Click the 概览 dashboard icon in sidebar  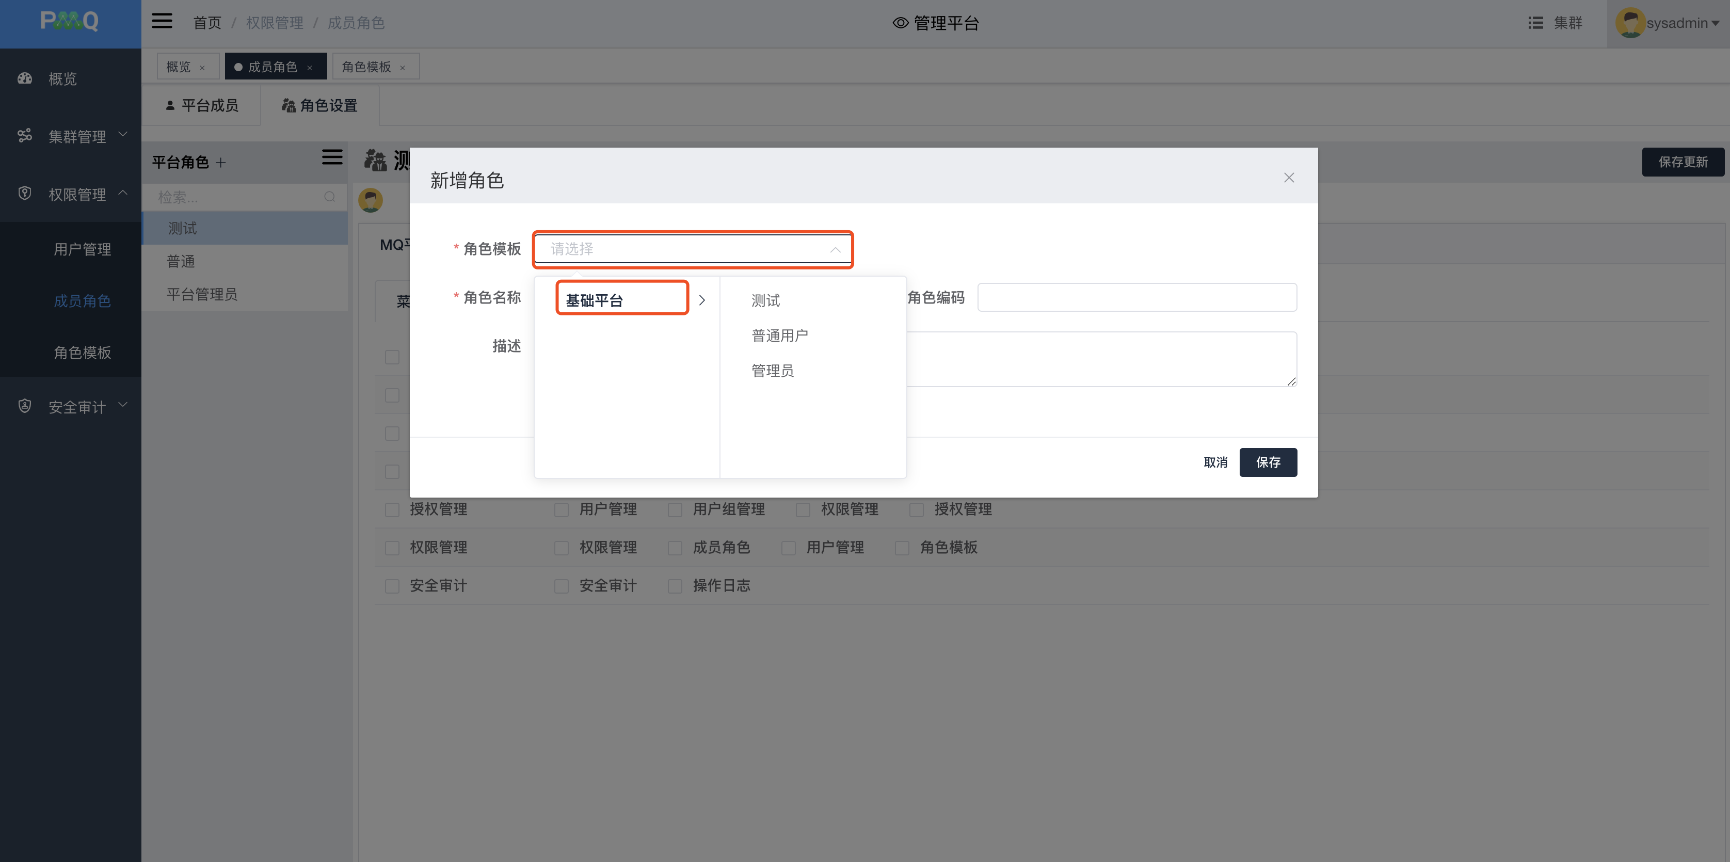pos(25,78)
